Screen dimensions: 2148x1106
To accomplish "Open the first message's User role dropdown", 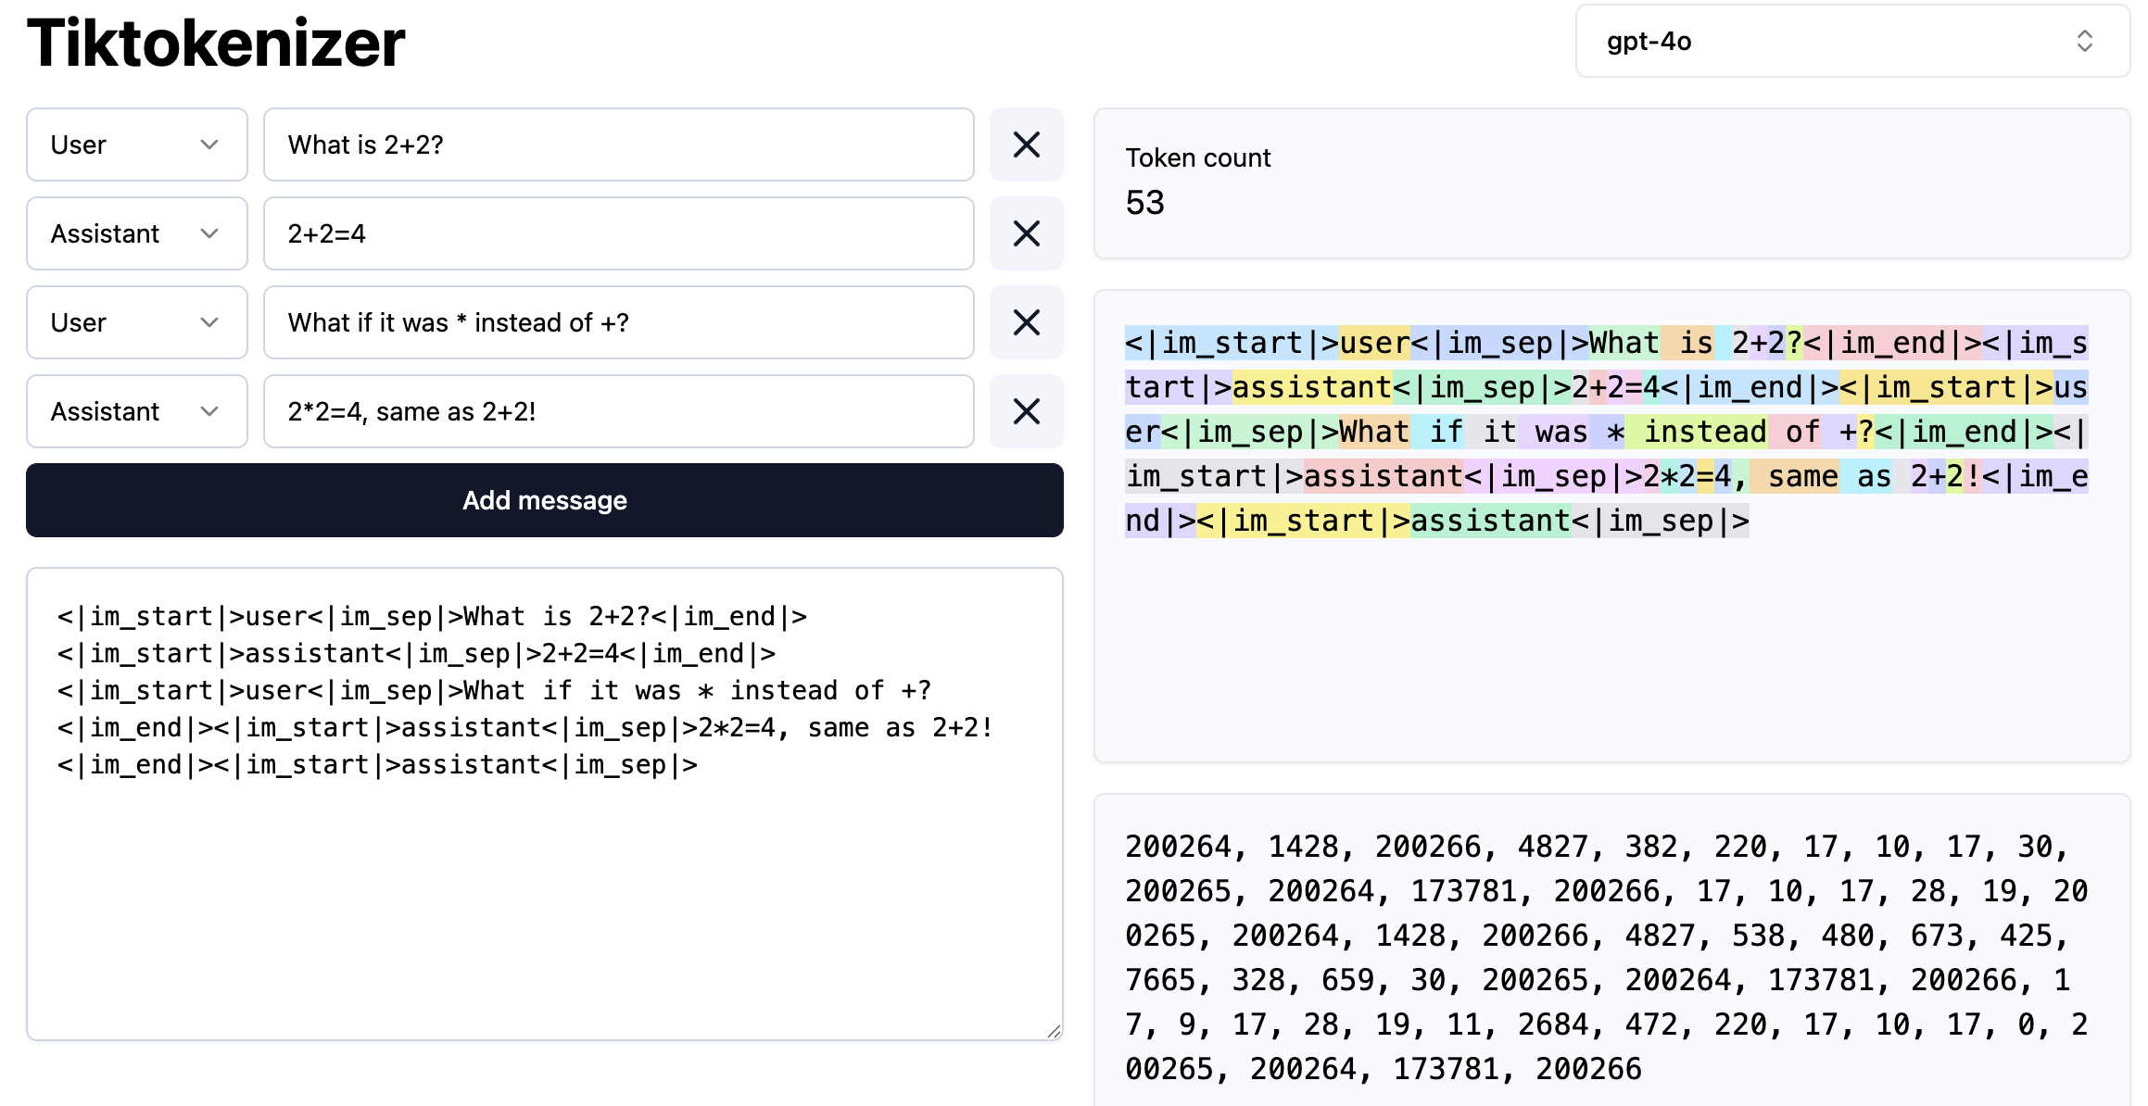I will click(136, 145).
